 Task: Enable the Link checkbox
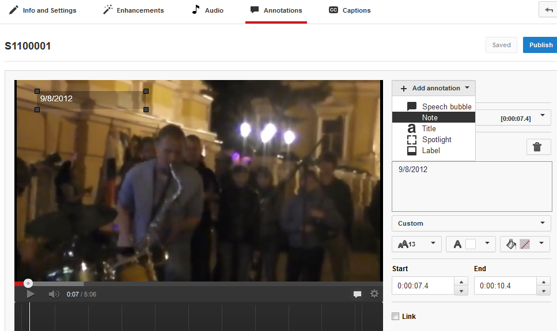(x=395, y=316)
